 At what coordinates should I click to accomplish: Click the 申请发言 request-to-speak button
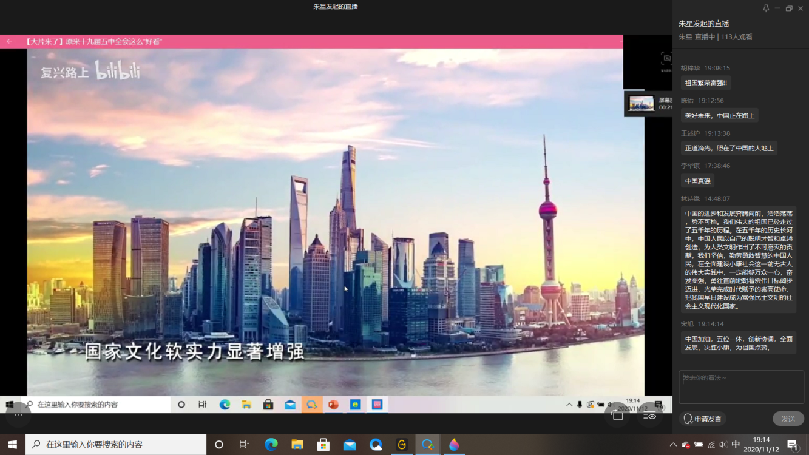[702, 419]
